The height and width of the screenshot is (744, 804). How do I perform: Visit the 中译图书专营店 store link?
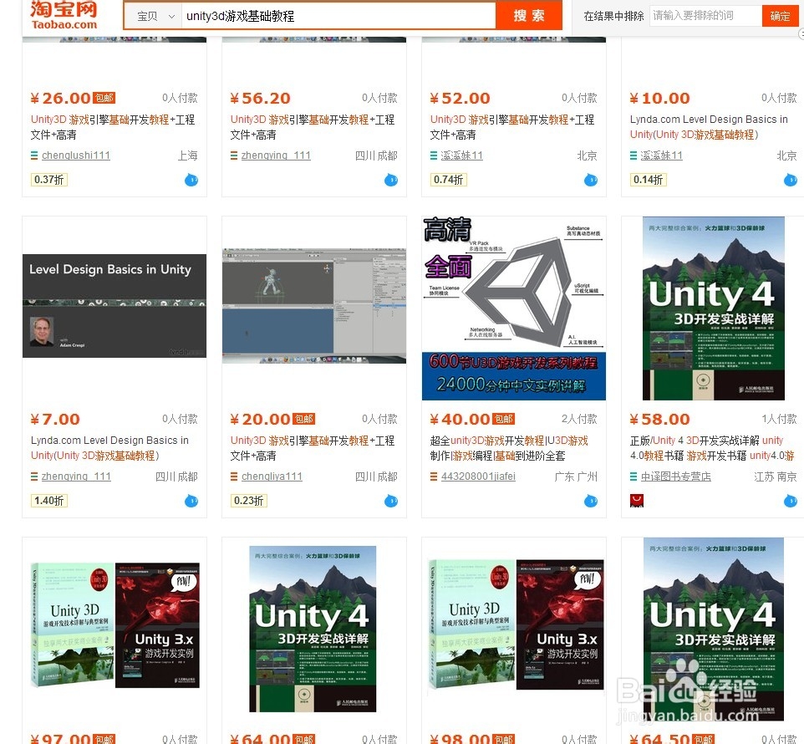(x=677, y=476)
